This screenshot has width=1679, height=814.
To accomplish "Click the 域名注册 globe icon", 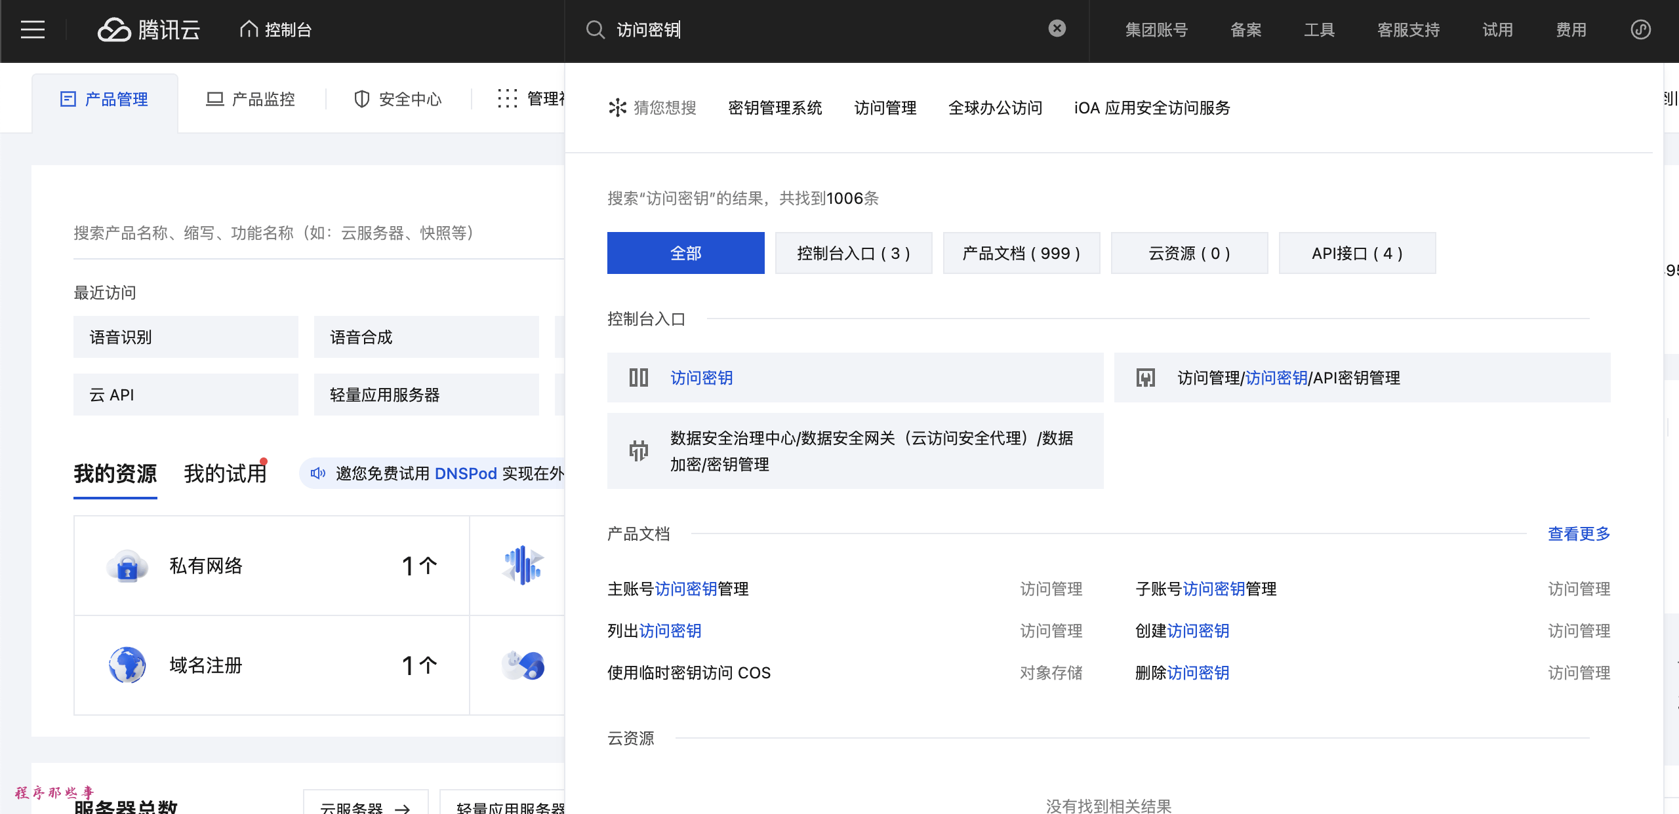I will coord(127,665).
